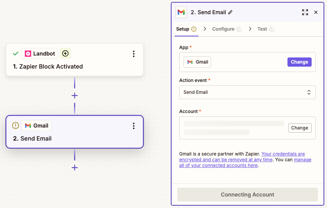
Task: Click the pencil icon to rename the step
Action: 230,12
